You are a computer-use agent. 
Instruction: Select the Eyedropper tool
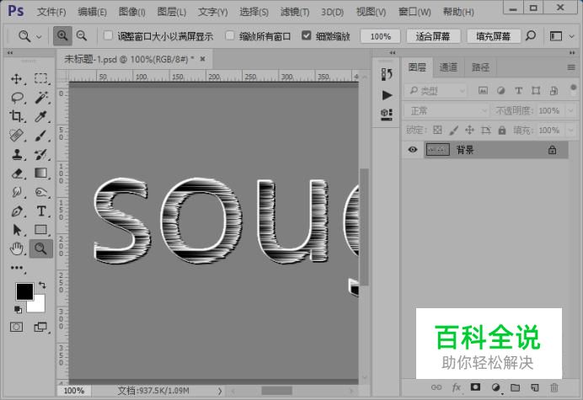pos(41,116)
